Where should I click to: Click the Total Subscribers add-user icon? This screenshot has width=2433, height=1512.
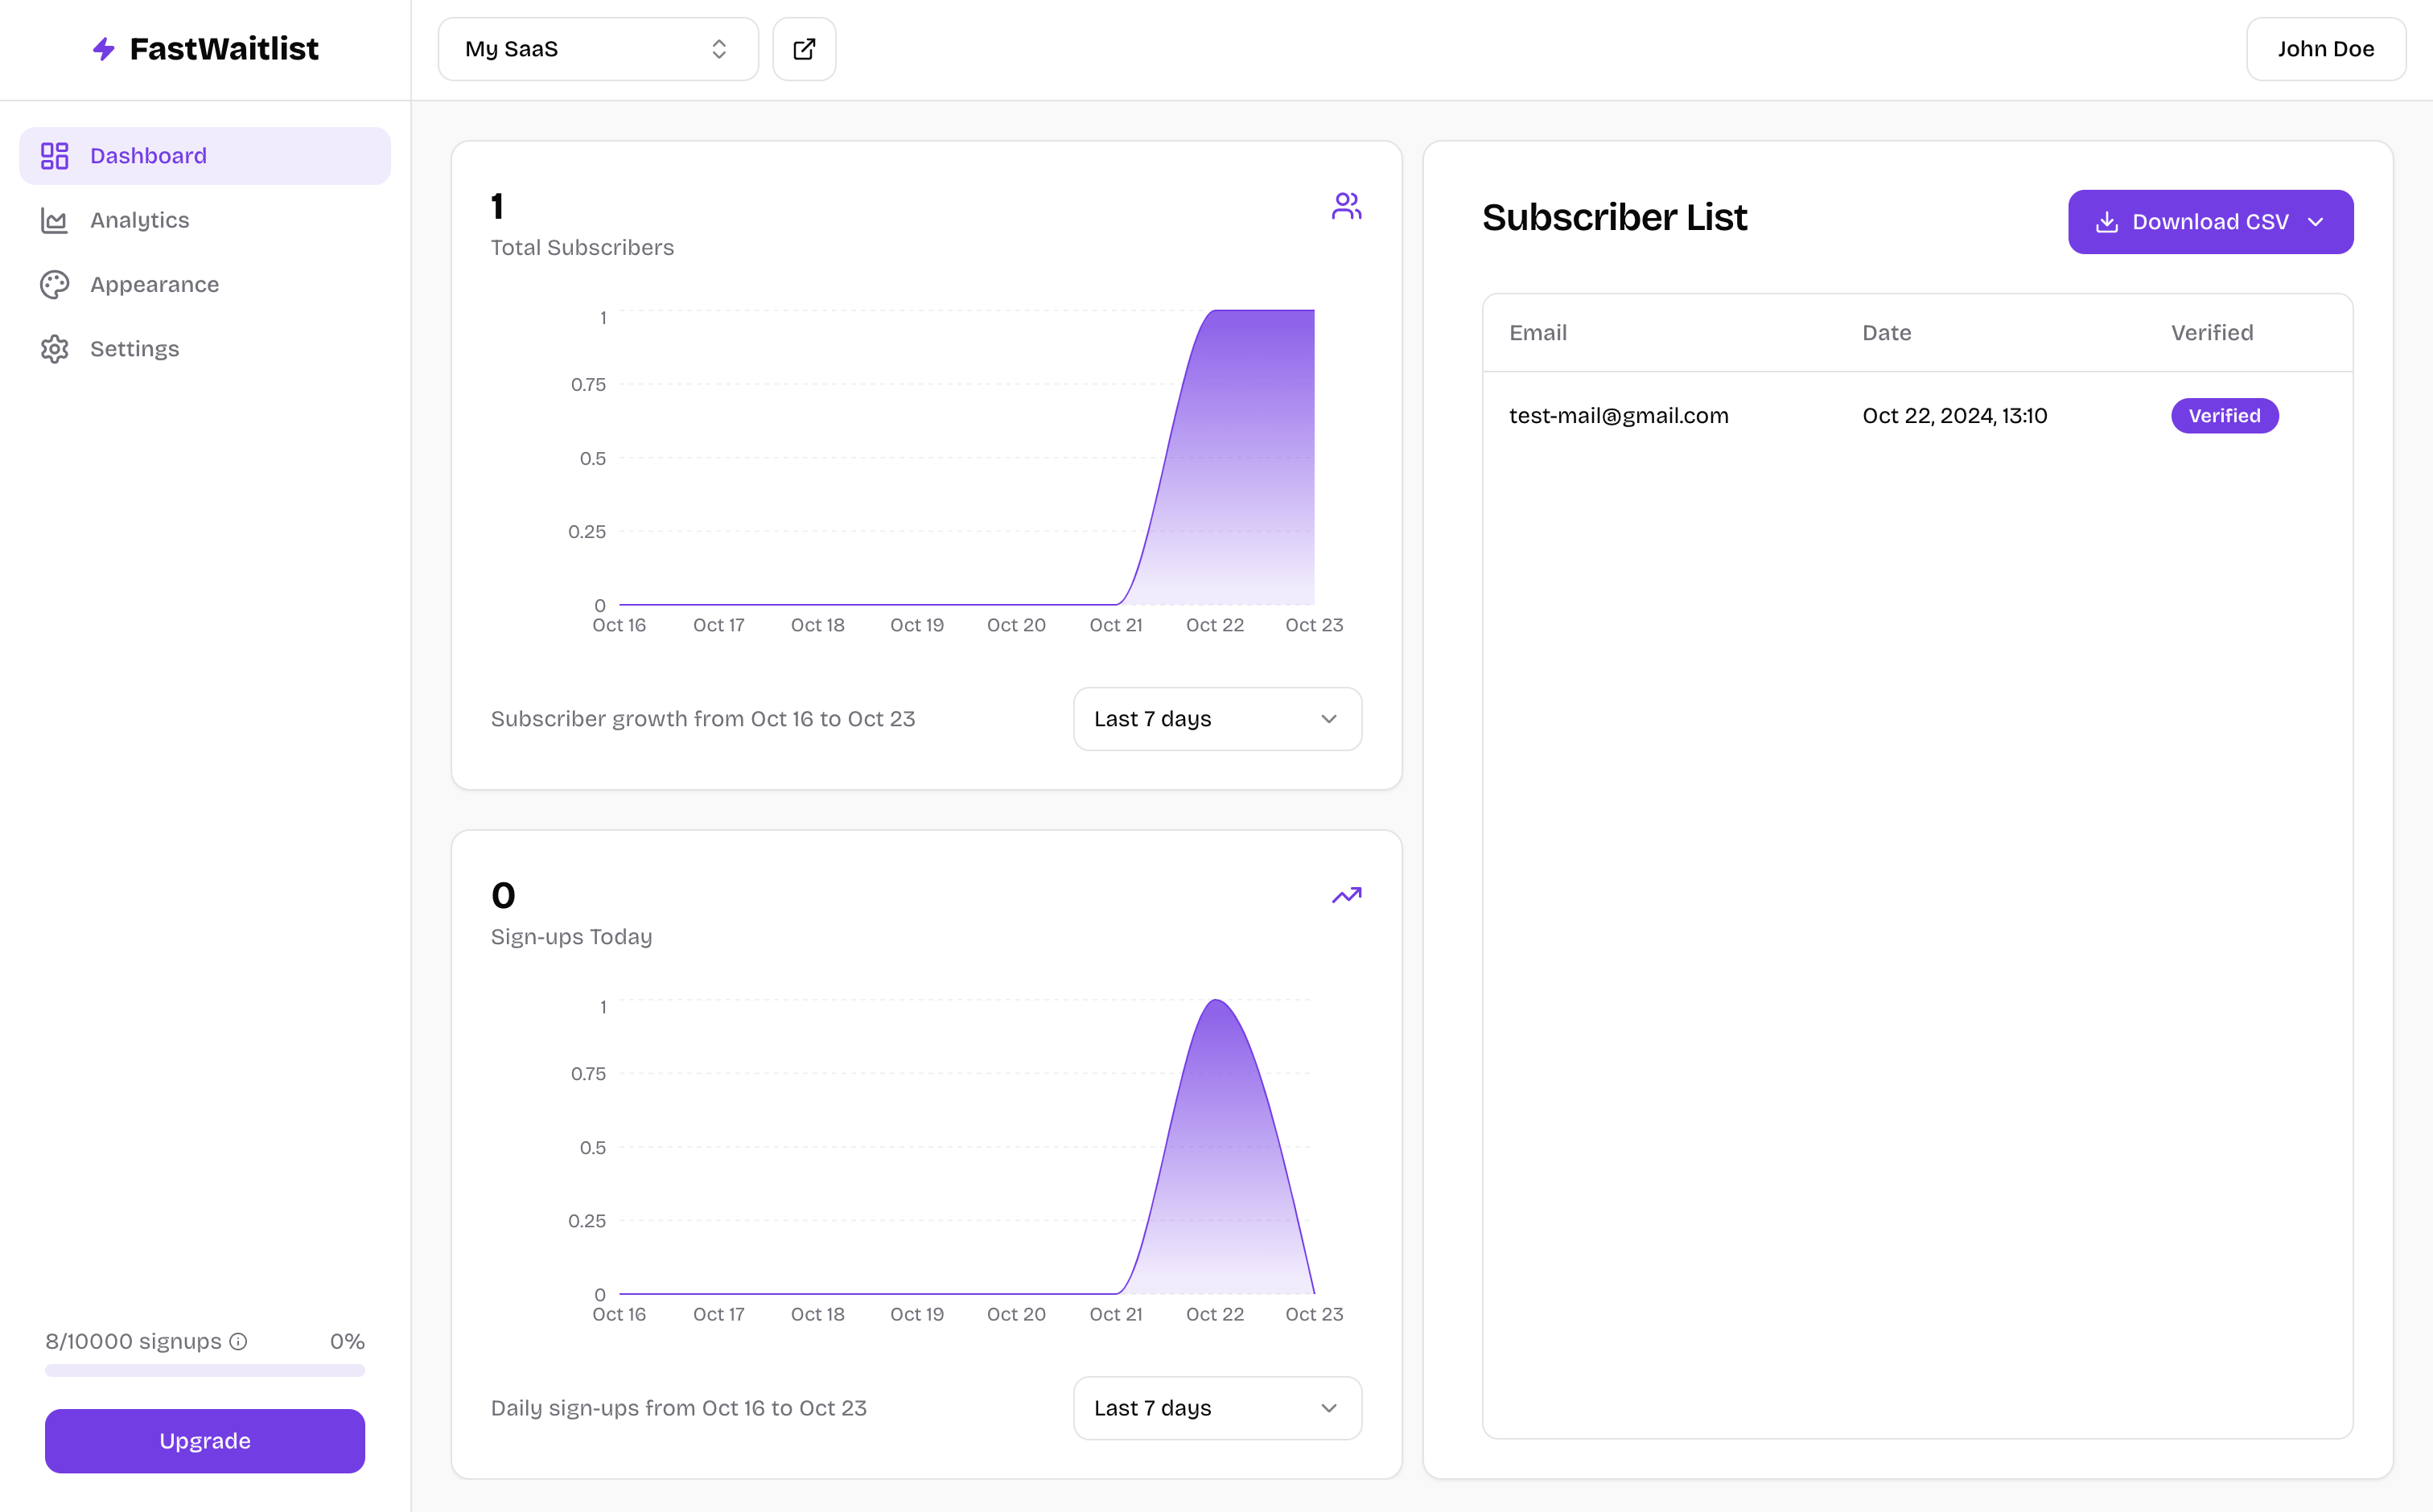click(1345, 206)
